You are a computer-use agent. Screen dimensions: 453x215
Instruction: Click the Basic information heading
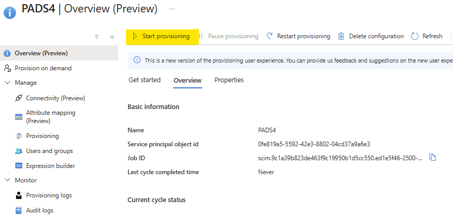(153, 107)
